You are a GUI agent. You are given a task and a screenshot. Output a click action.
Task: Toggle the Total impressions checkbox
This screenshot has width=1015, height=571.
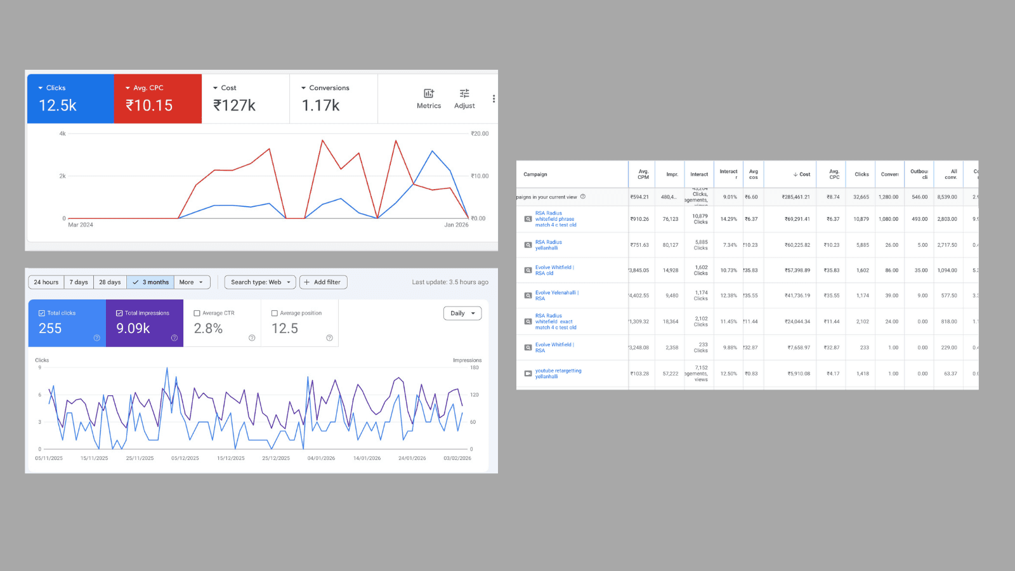[119, 313]
